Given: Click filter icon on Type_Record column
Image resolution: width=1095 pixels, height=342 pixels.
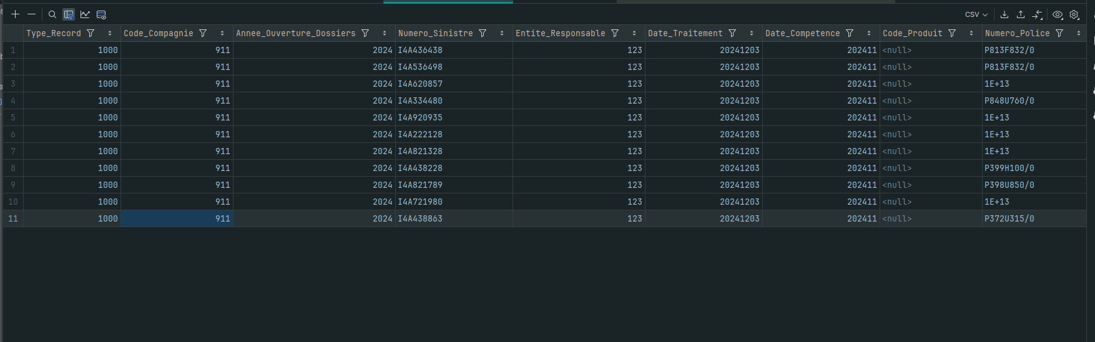Looking at the screenshot, I should tap(91, 33).
